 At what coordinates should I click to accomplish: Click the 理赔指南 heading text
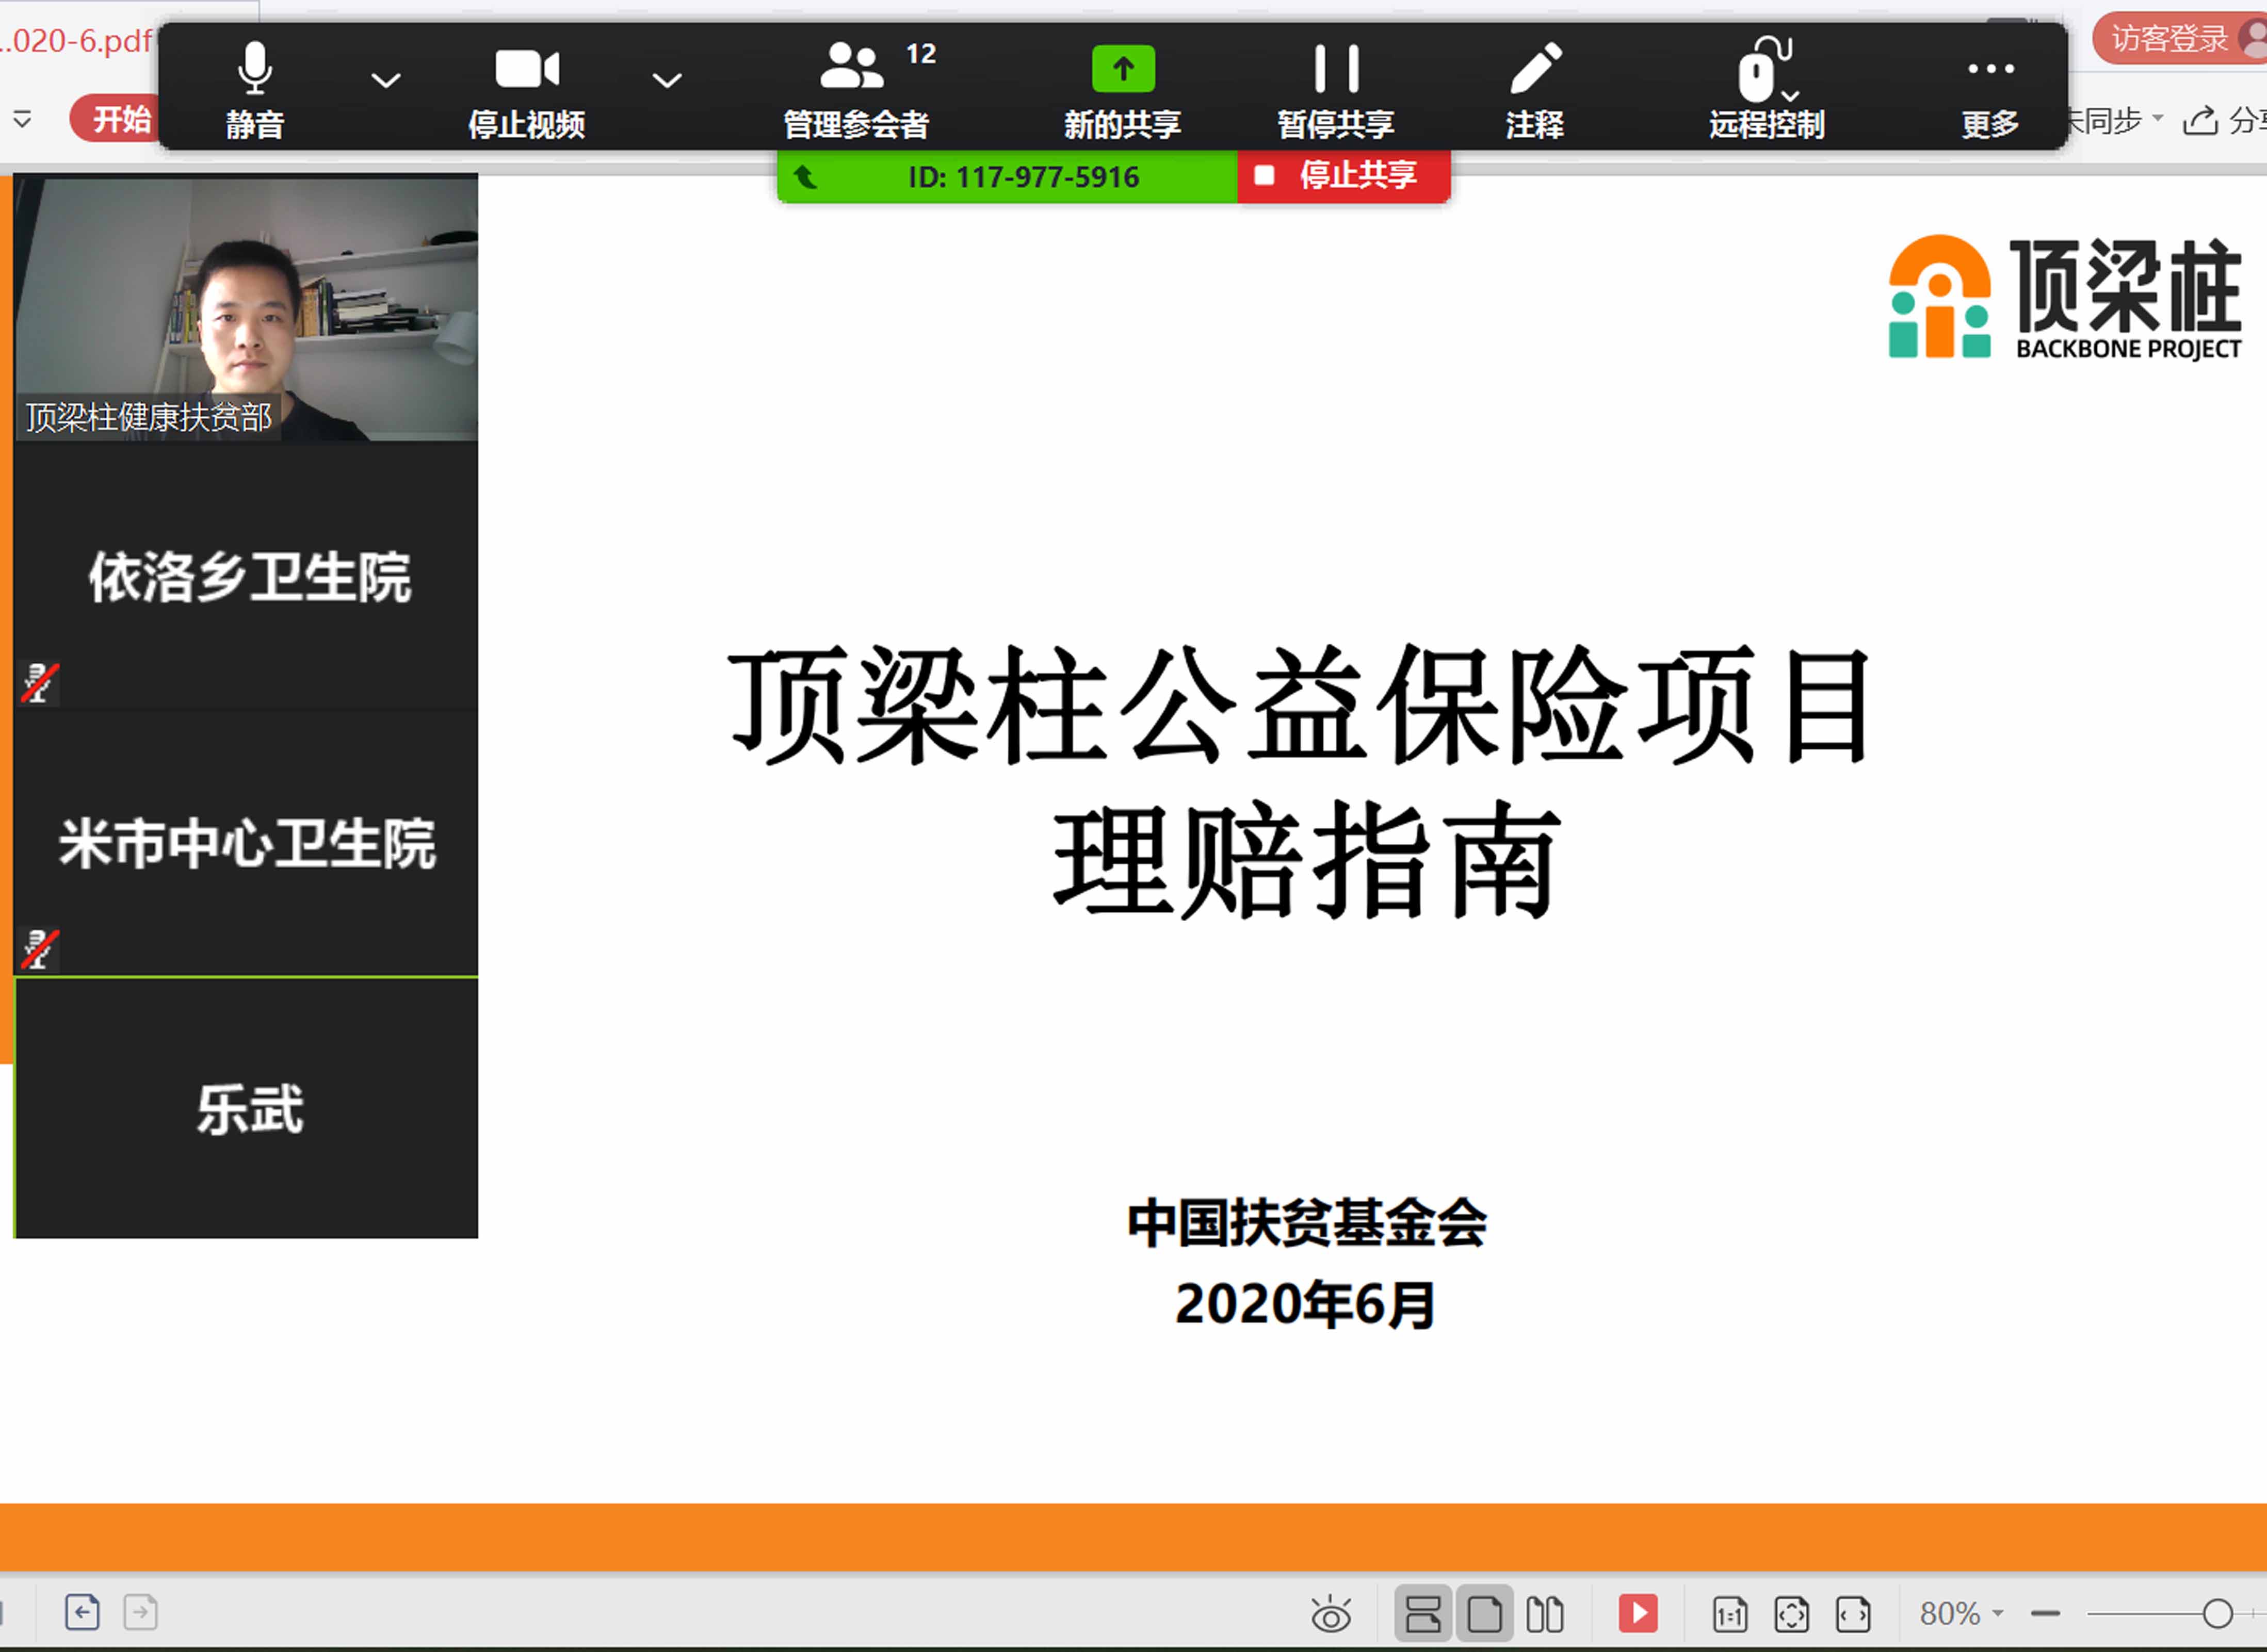1306,859
